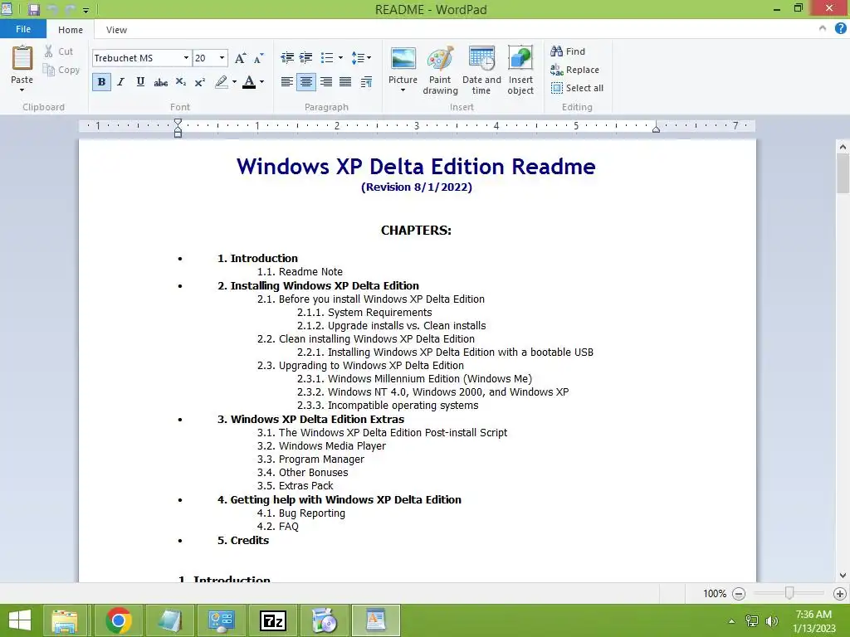
Task: Switch to the Home tab
Action: point(71,30)
